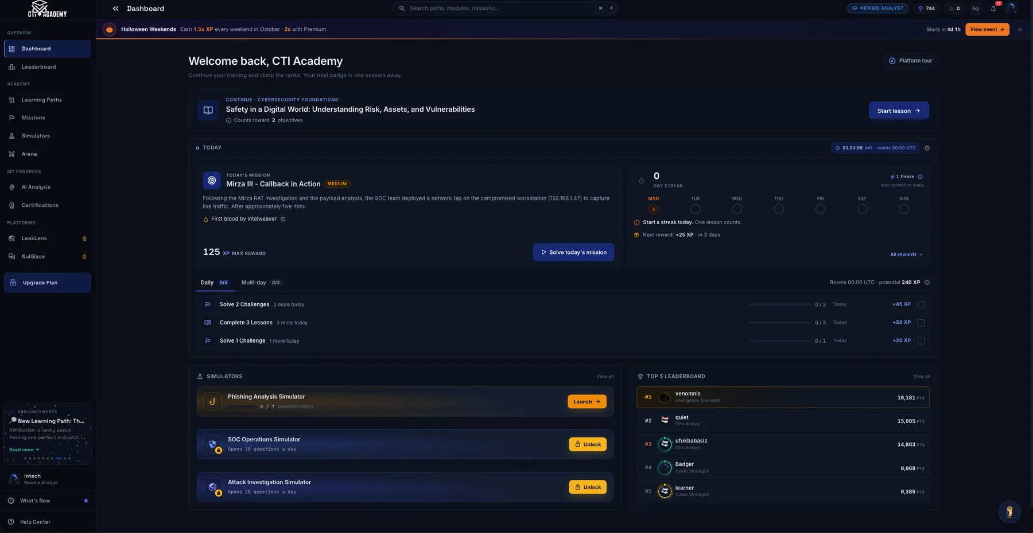The width and height of the screenshot is (1033, 533).
Task: Click the Phishing Analysis Simulator icon
Action: click(212, 401)
